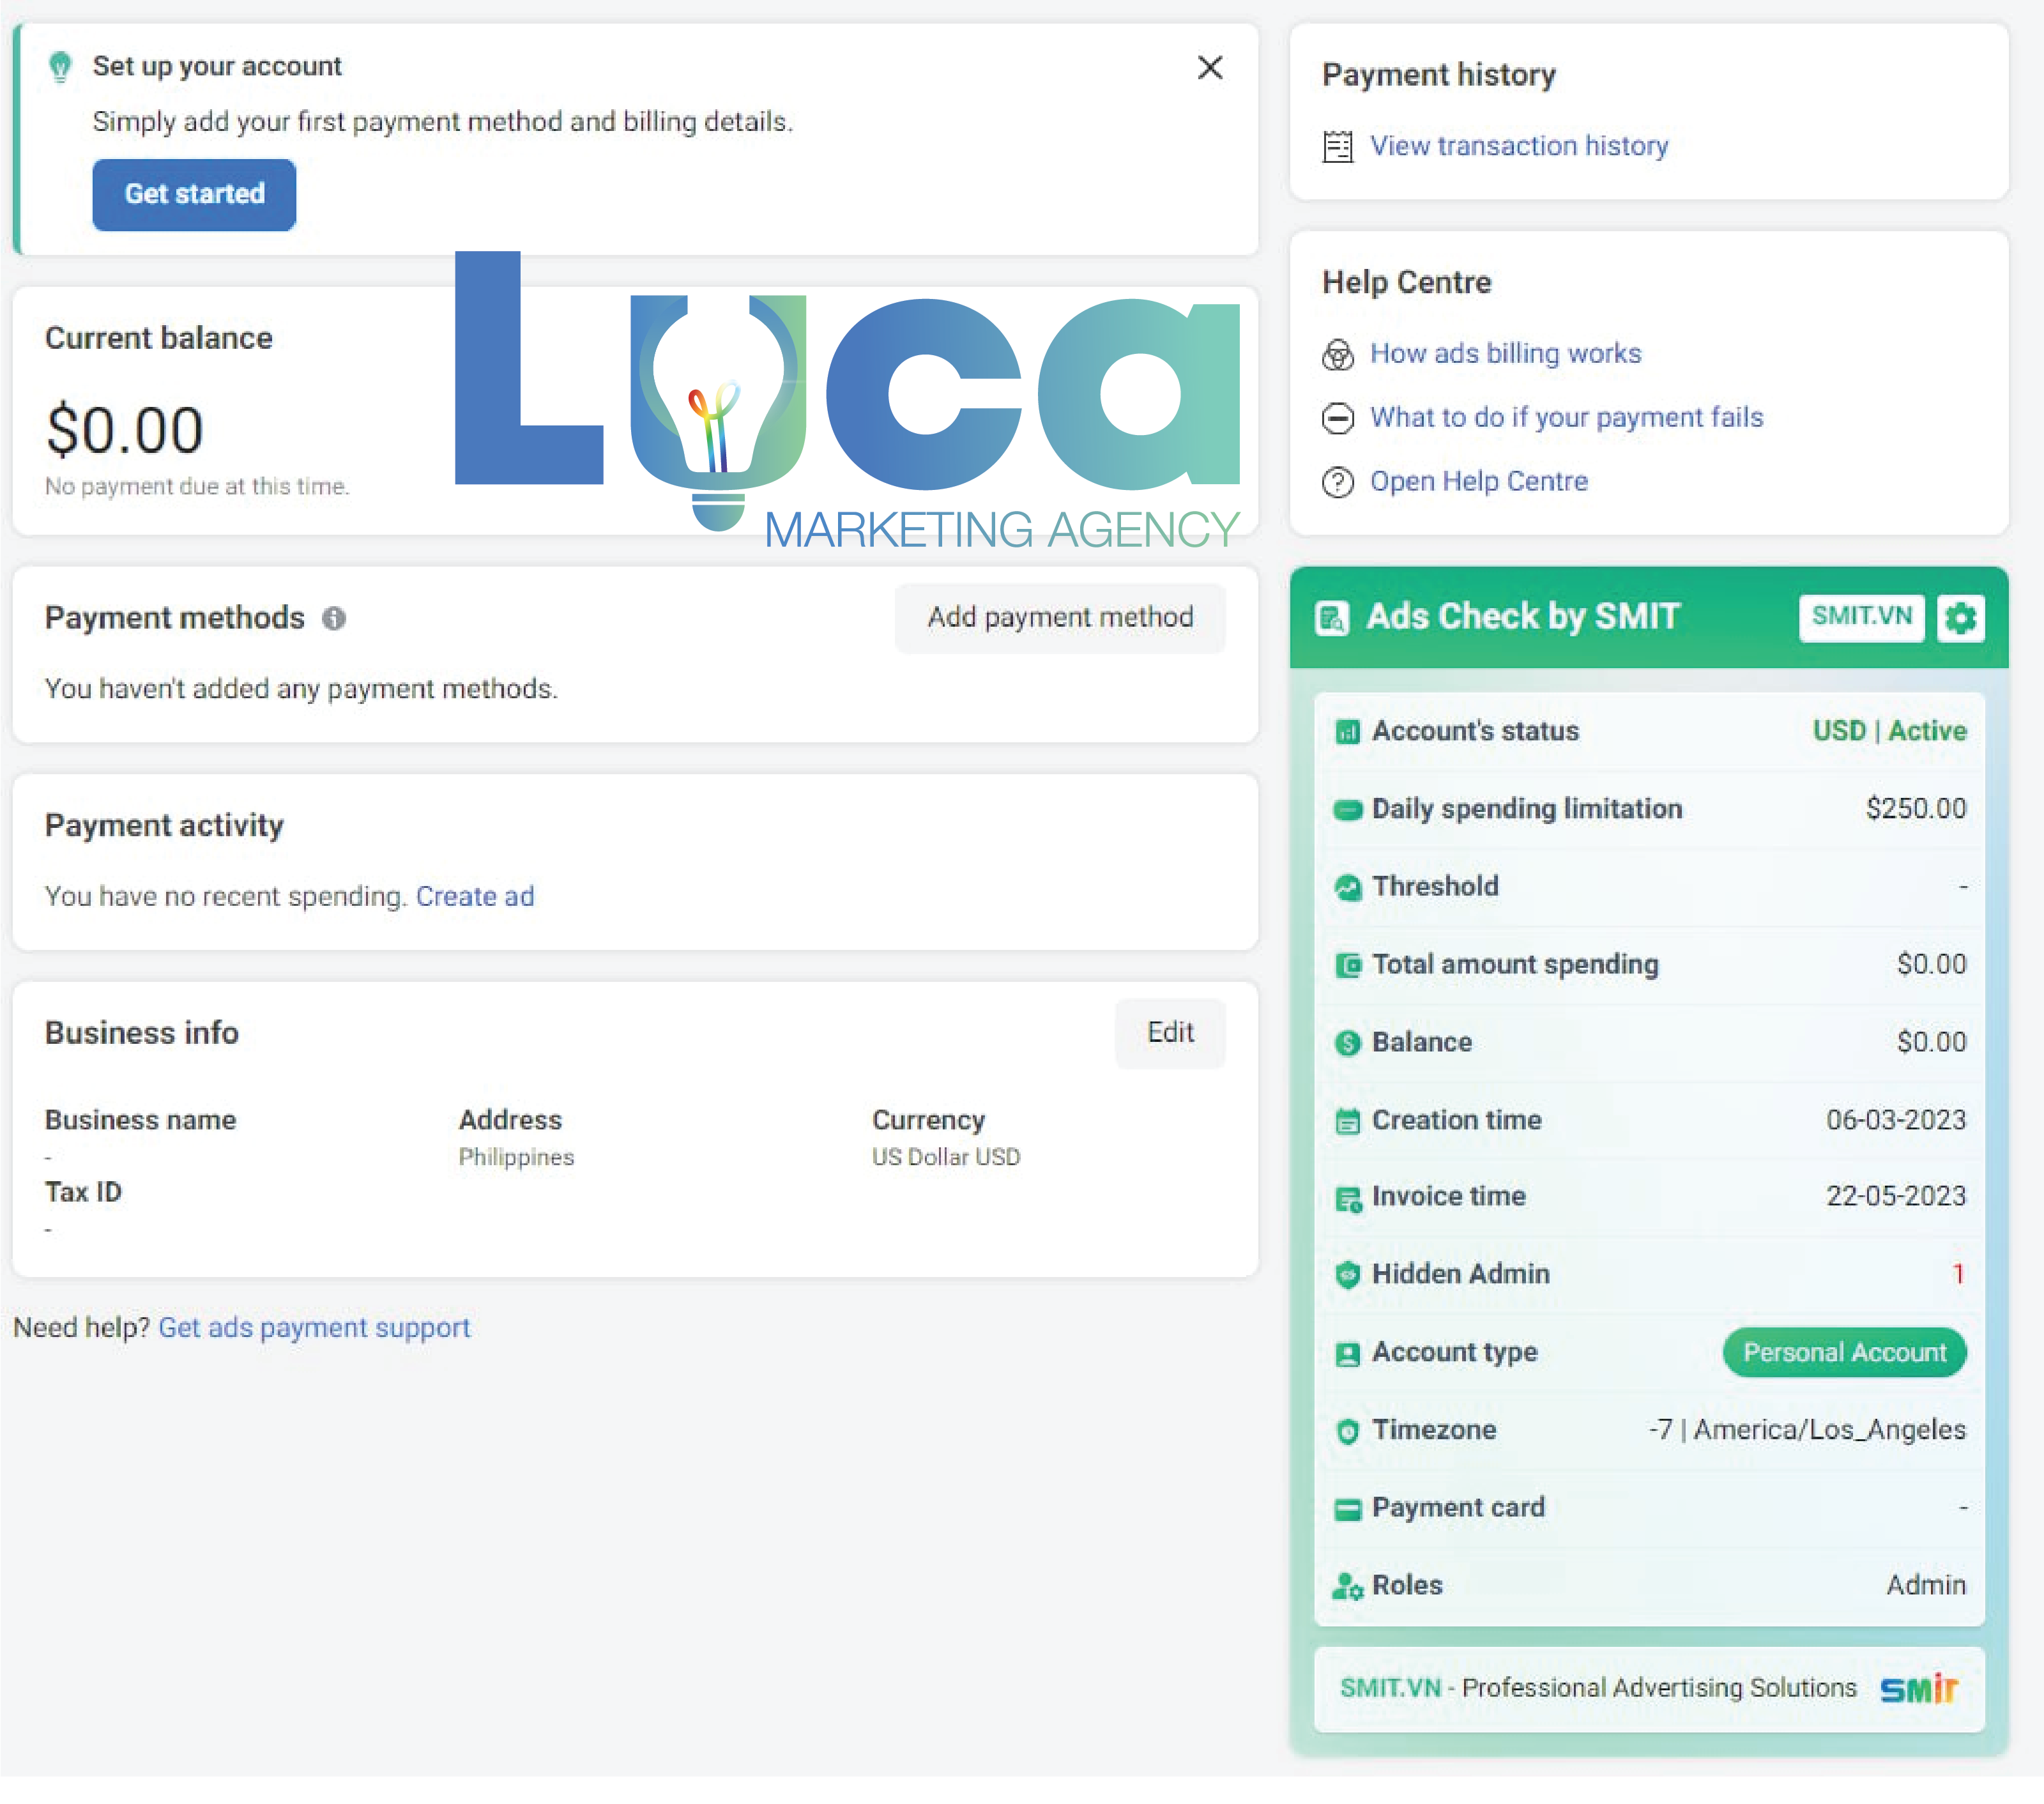
Task: Click the Payment methods info icon
Action: pyautogui.click(x=334, y=619)
